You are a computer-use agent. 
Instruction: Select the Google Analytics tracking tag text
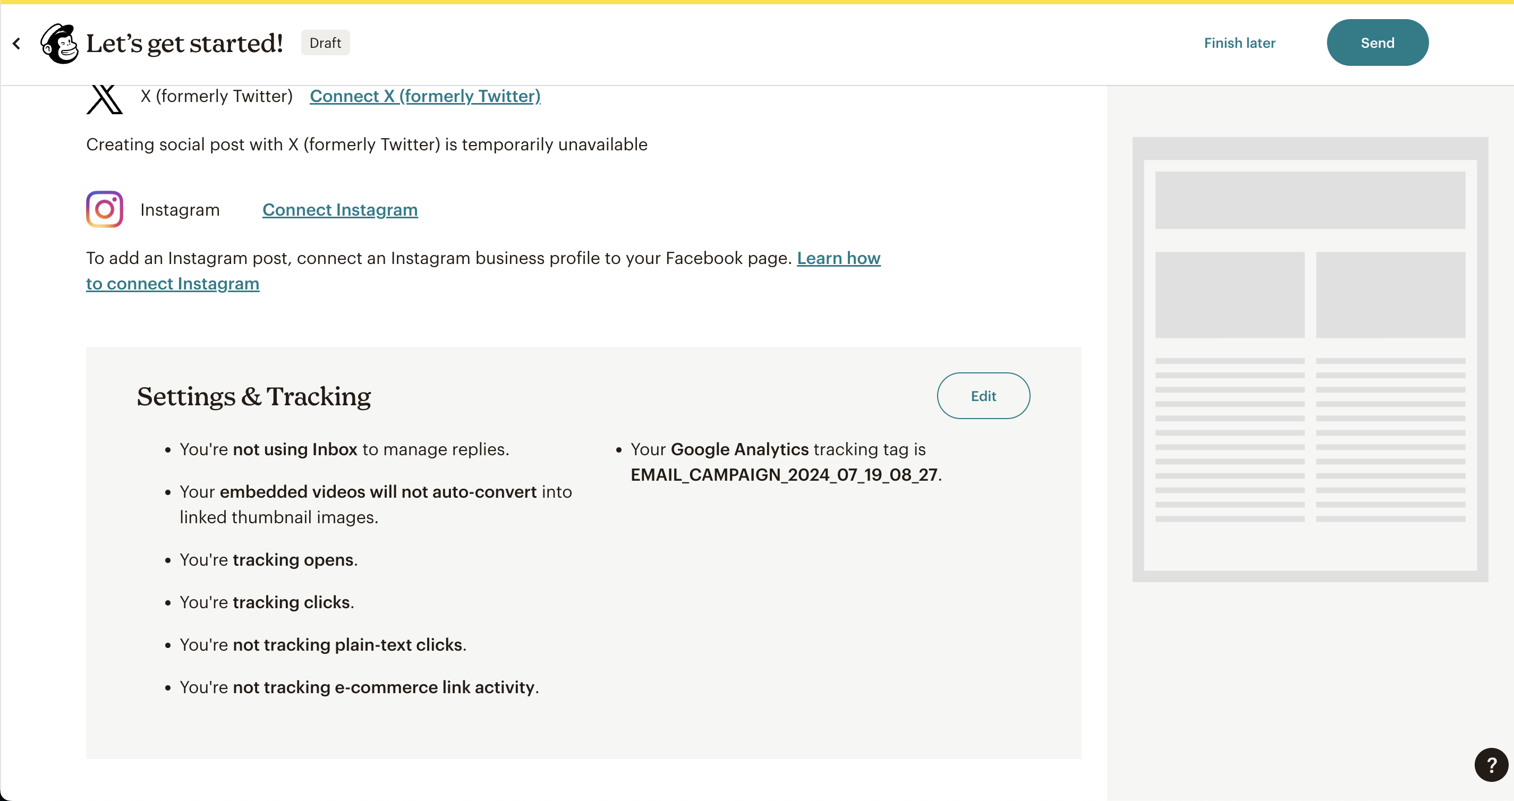click(x=786, y=462)
